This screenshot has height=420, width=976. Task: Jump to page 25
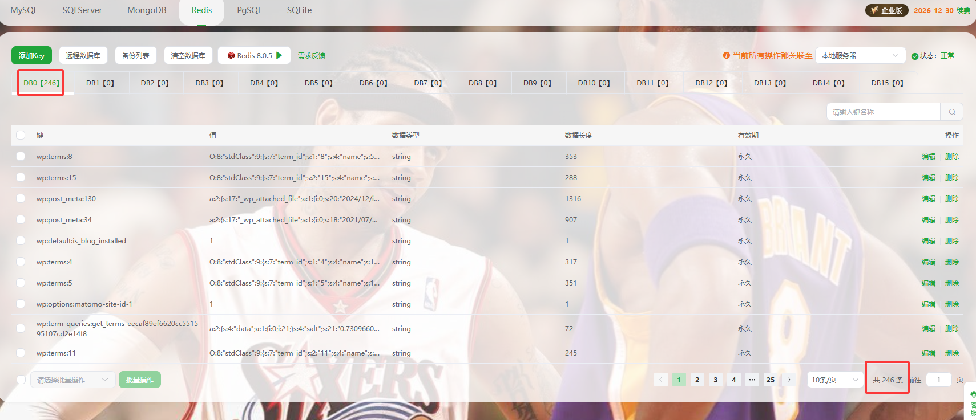(770, 380)
